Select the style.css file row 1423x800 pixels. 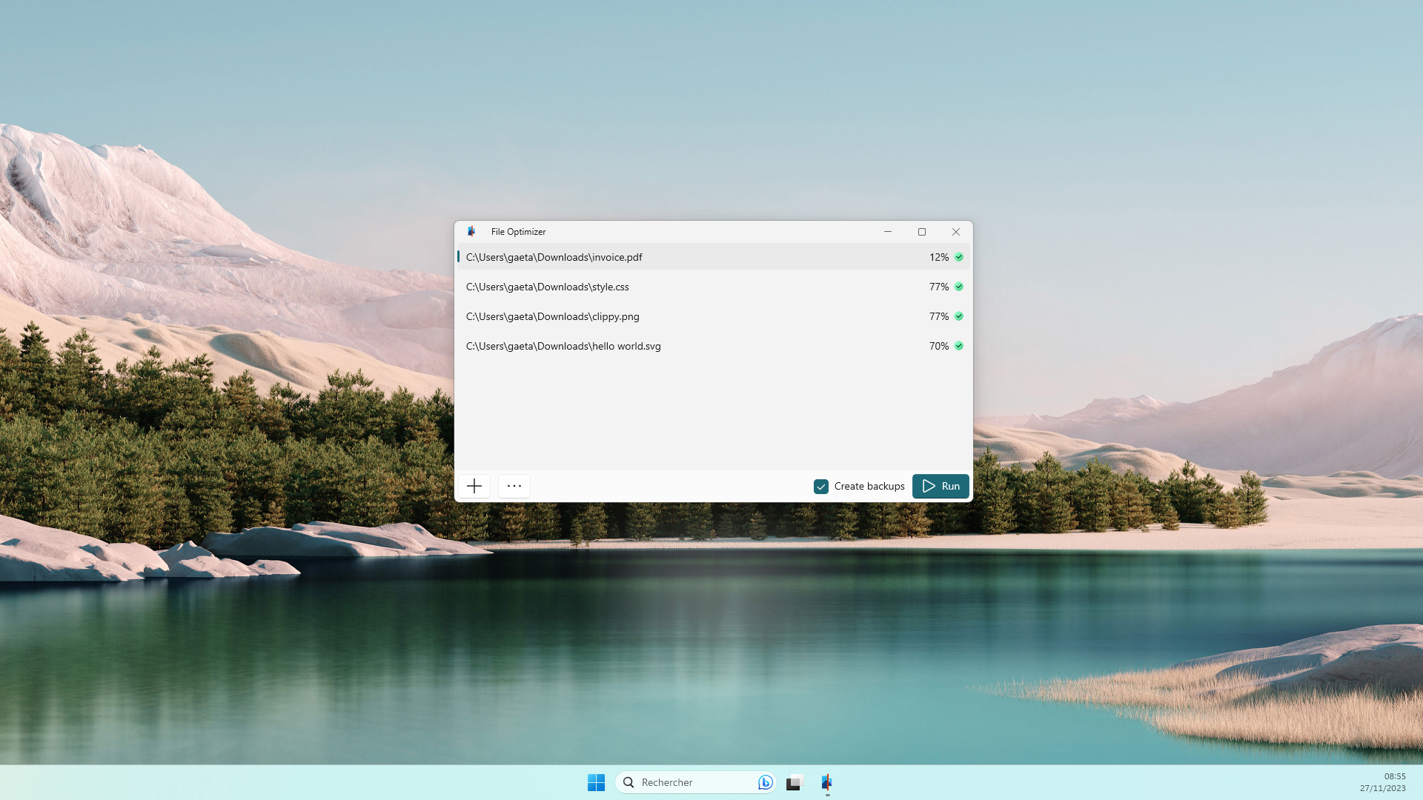tap(714, 287)
